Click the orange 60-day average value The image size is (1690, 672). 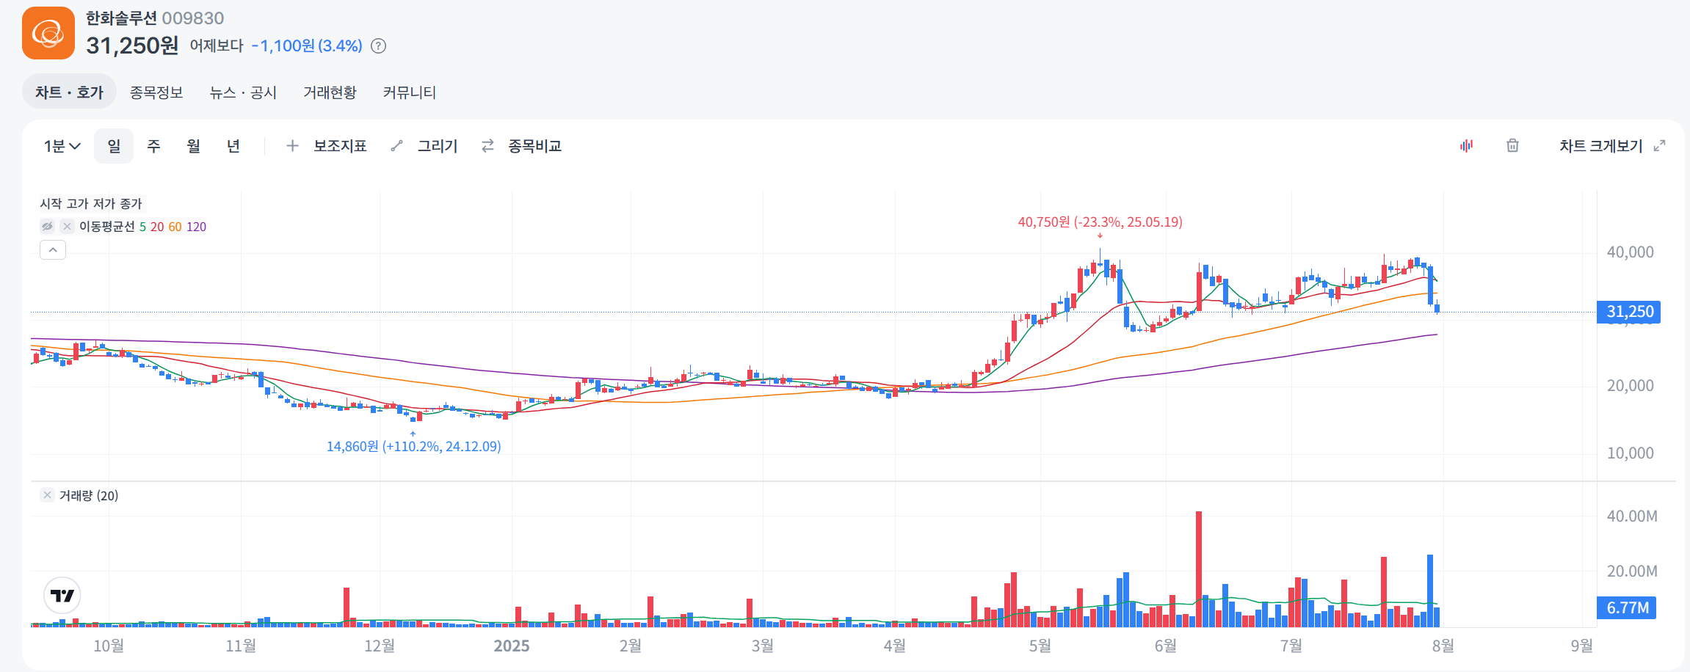[175, 227]
